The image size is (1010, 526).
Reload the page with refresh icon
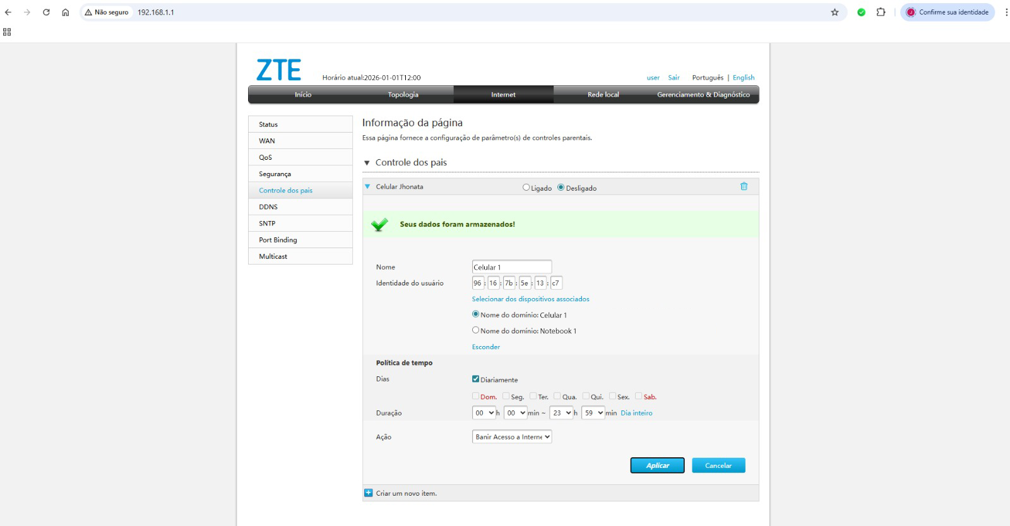pyautogui.click(x=46, y=12)
